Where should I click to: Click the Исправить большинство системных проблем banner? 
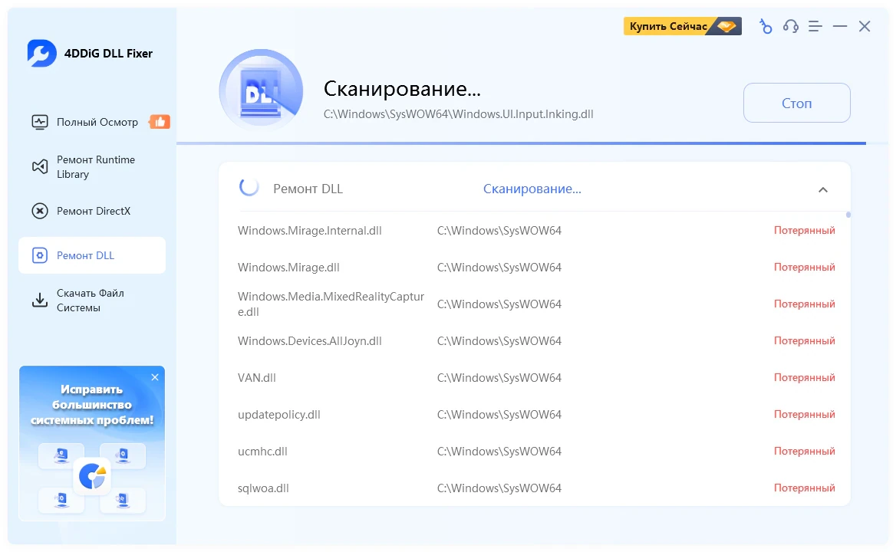[92, 444]
